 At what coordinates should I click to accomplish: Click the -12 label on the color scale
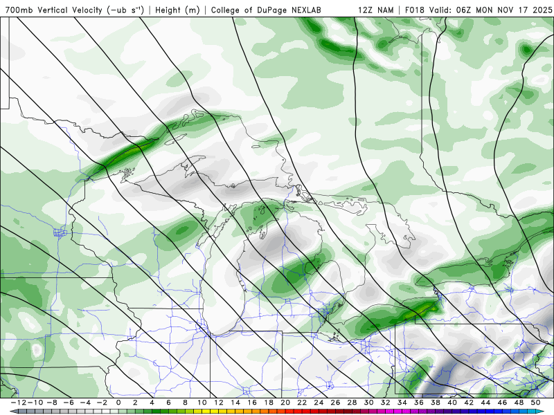click(18, 403)
